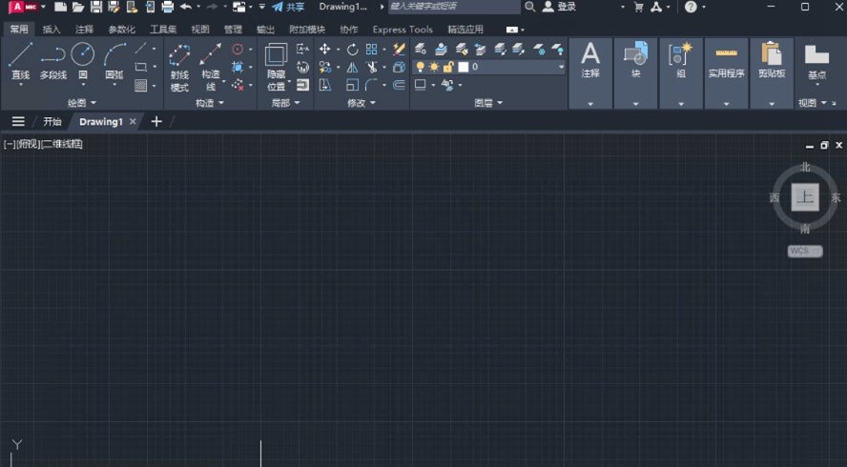The height and width of the screenshot is (467, 847).
Task: Open the layer 0 dropdown list
Action: 561,67
